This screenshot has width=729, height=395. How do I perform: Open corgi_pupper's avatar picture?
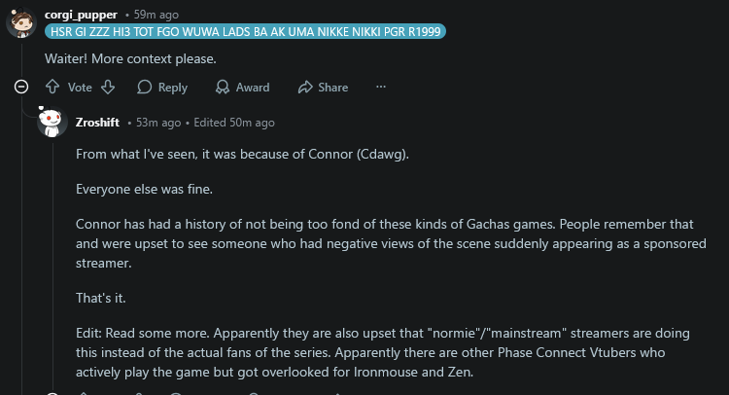pos(21,22)
